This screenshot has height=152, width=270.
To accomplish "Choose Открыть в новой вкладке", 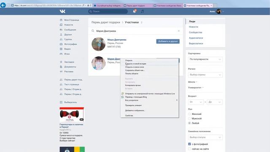I will click(149, 64).
